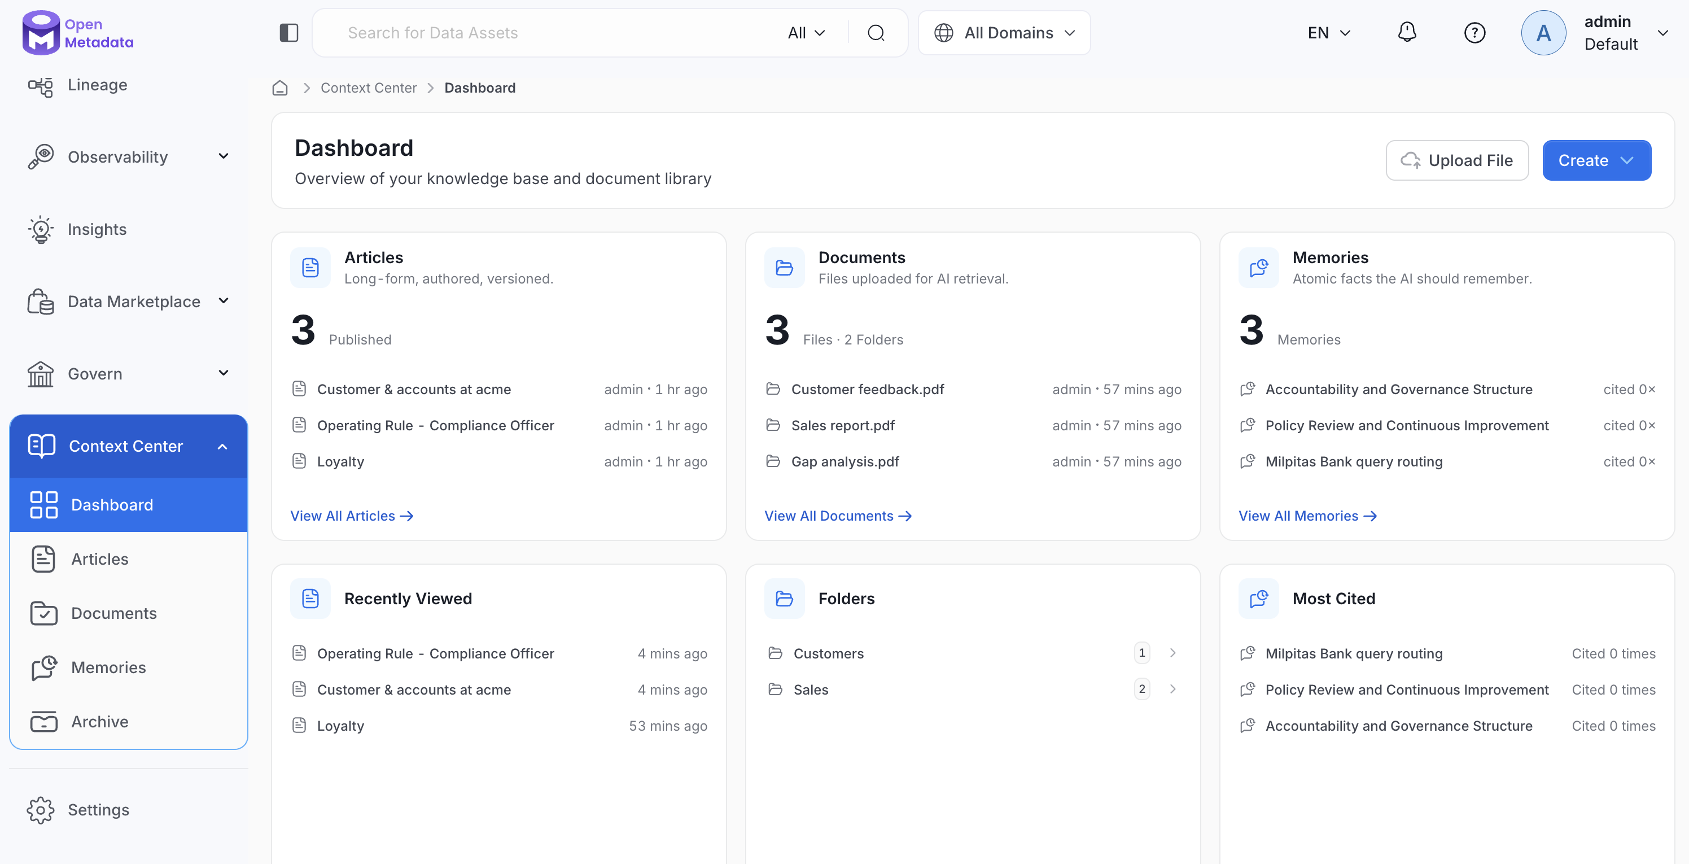Click the Articles card icon
Viewport: 1689px width, 864px height.
point(310,268)
